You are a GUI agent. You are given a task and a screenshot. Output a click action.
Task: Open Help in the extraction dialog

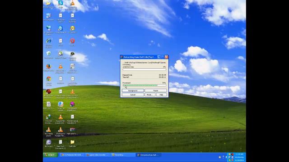(x=162, y=94)
